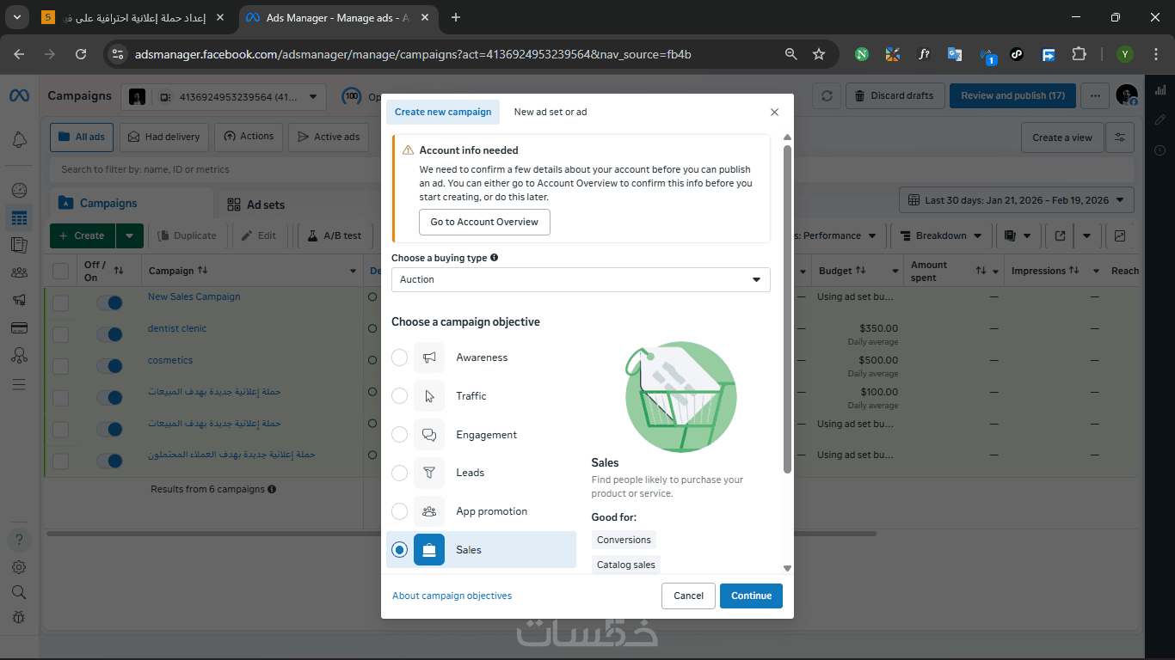
Task: Open the Auction buying type dropdown
Action: pyautogui.click(x=581, y=279)
